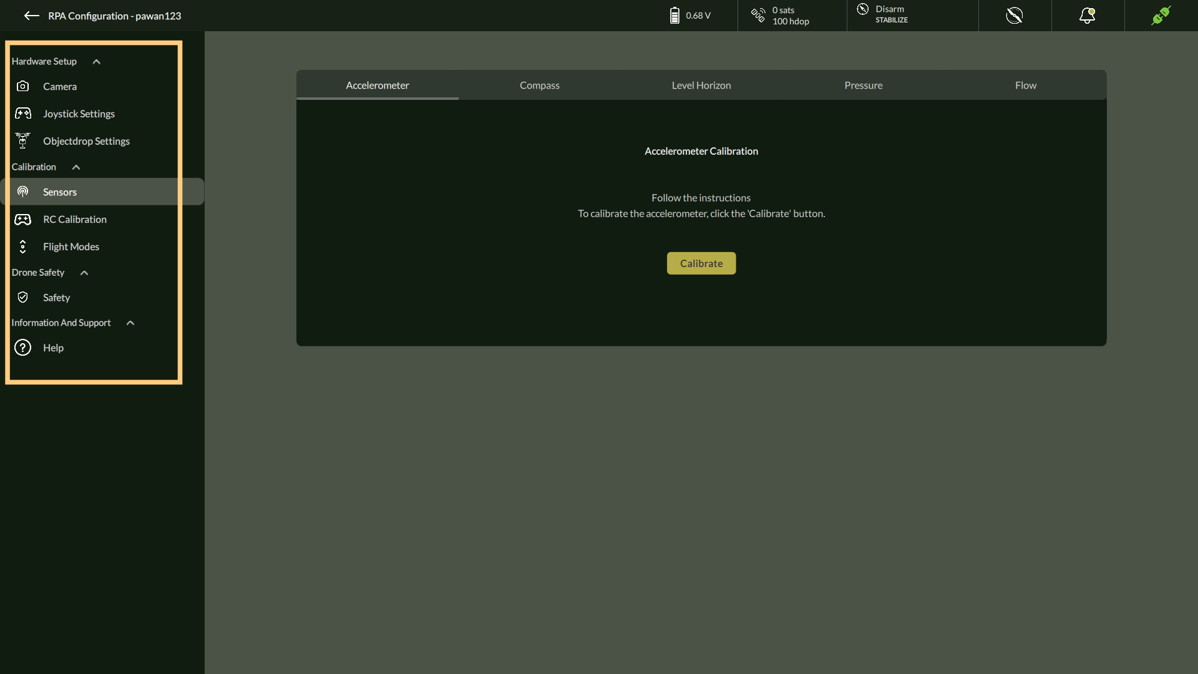
Task: Switch to the Compass tab
Action: tap(540, 85)
